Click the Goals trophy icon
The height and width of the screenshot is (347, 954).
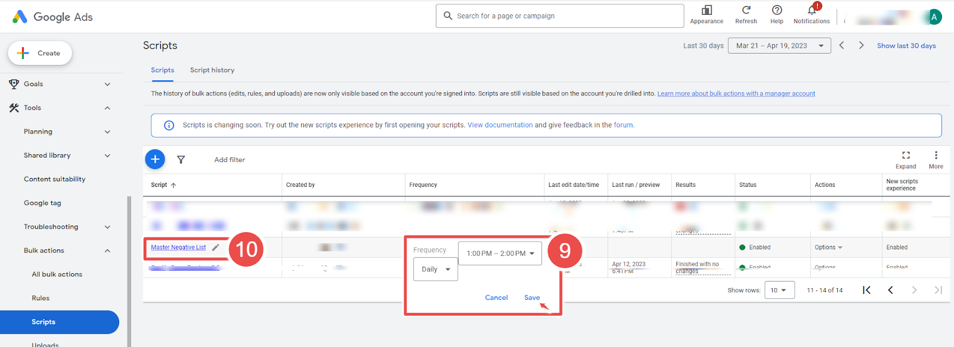[x=14, y=84]
